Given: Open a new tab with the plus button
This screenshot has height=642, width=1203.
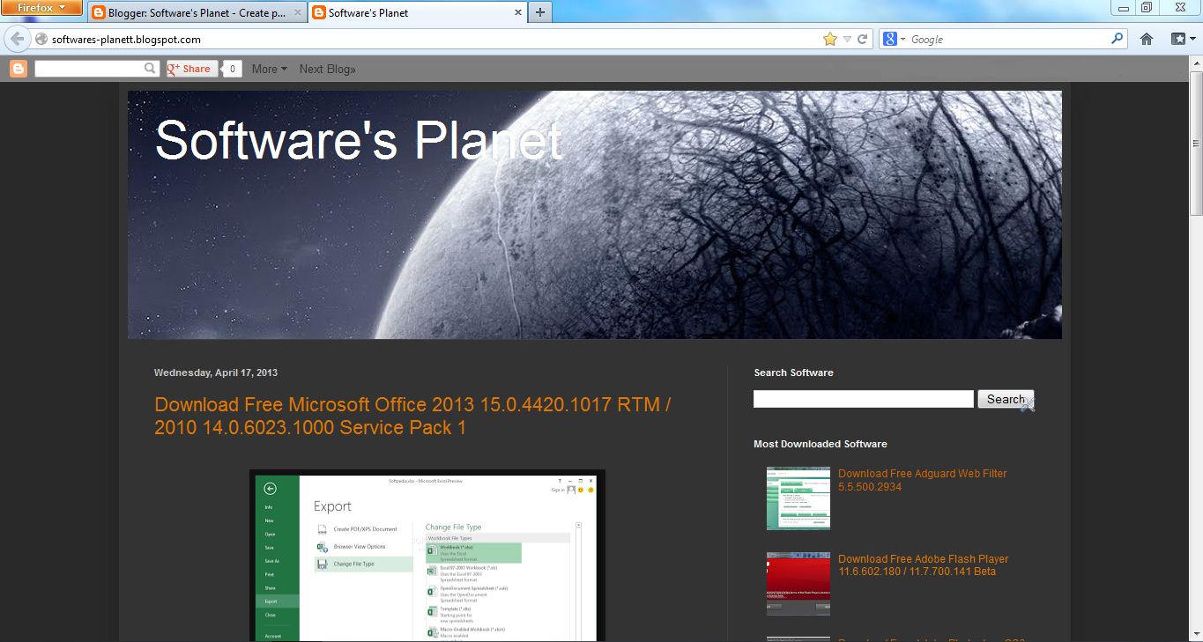Looking at the screenshot, I should (x=539, y=12).
